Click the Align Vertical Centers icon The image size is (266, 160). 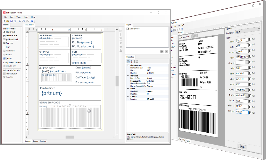[x=121, y=47]
